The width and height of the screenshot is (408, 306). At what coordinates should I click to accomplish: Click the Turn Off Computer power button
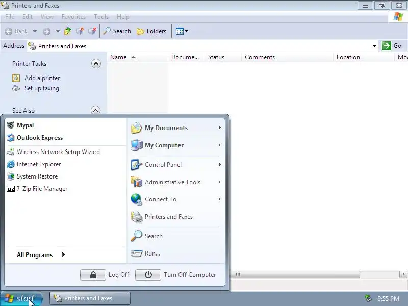click(x=148, y=275)
